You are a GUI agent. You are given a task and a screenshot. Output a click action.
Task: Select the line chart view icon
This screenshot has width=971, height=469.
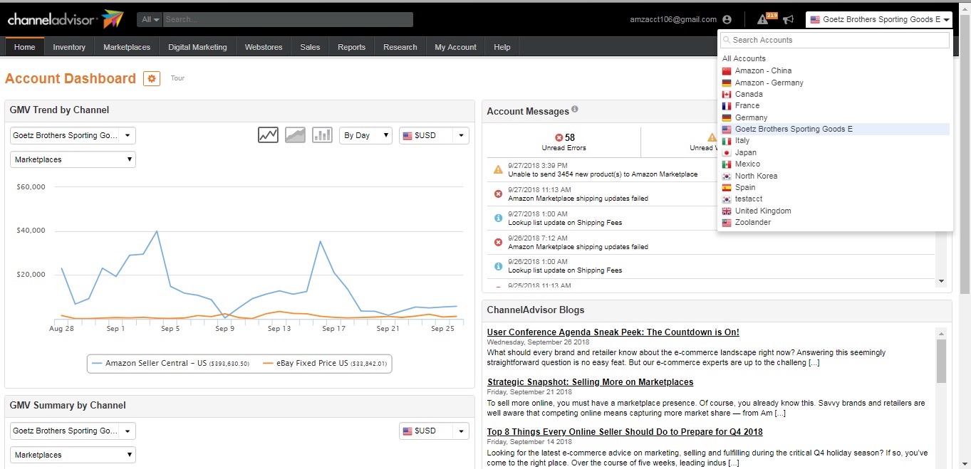click(x=268, y=135)
